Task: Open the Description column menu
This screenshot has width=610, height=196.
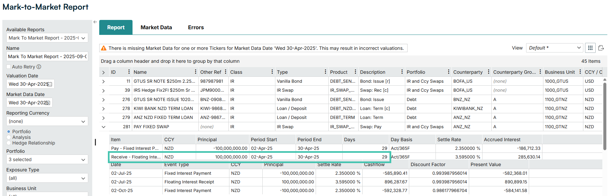Action: (402, 72)
